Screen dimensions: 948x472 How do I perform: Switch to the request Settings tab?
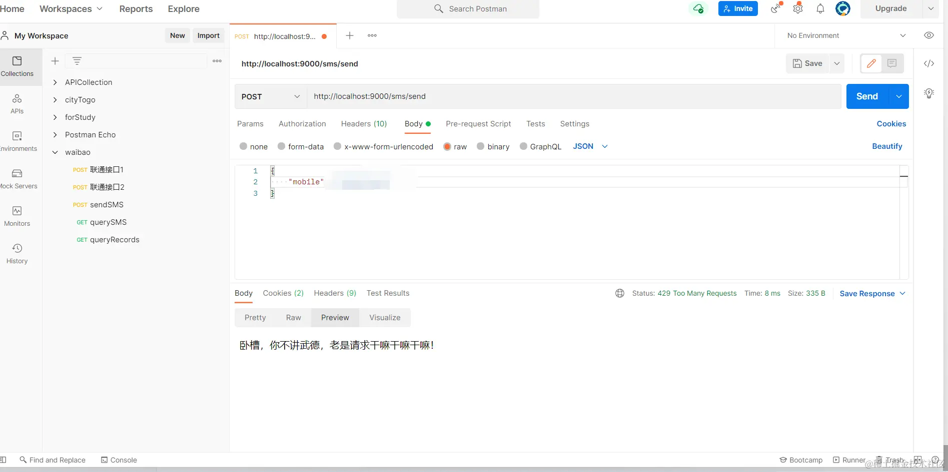(574, 124)
